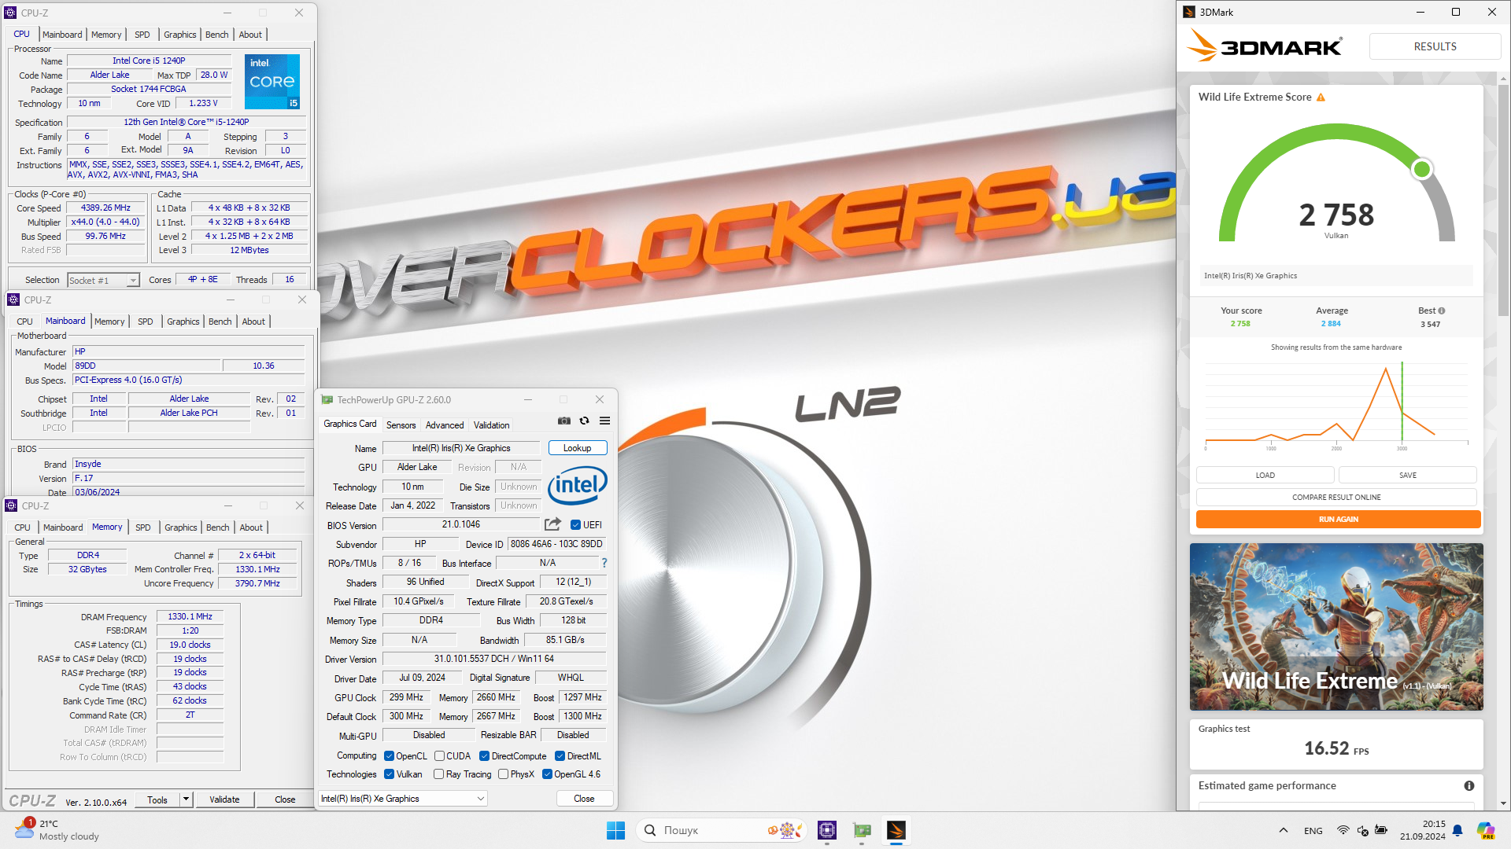Open the Socket #1 selection dropdown

[103, 281]
